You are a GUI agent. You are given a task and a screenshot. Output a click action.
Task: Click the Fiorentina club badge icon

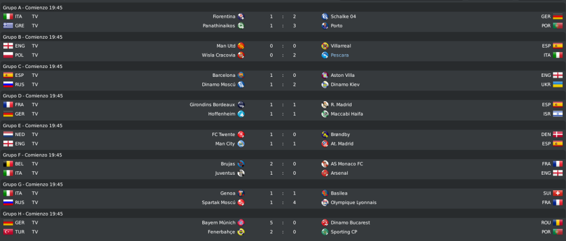241,16
